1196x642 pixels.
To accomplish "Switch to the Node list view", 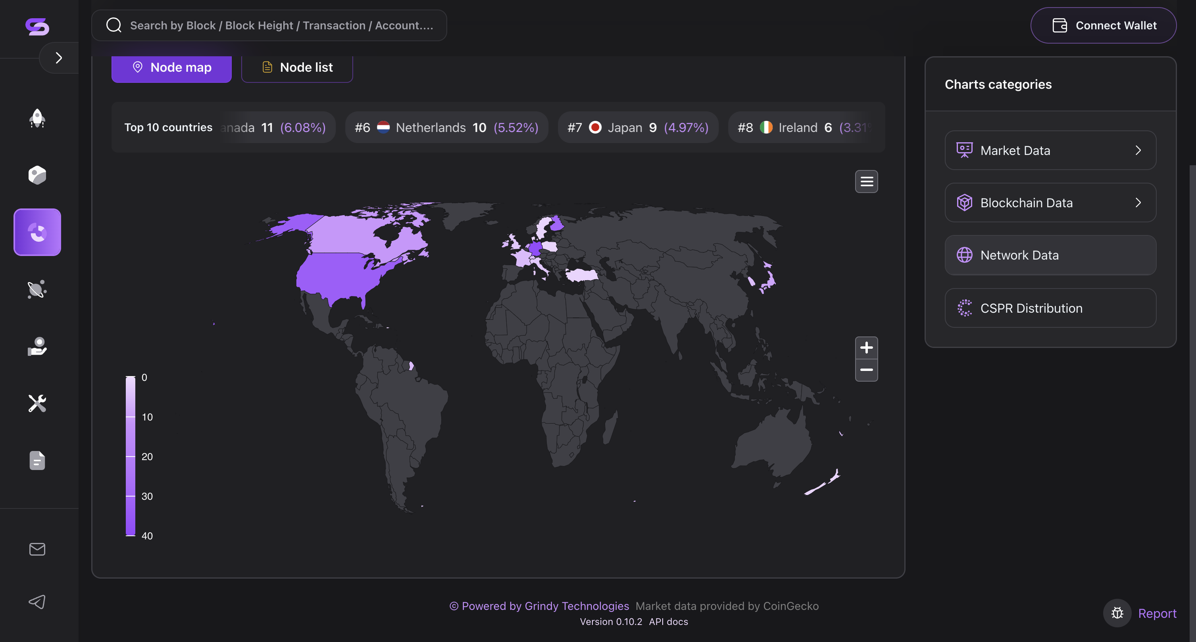I will (297, 67).
